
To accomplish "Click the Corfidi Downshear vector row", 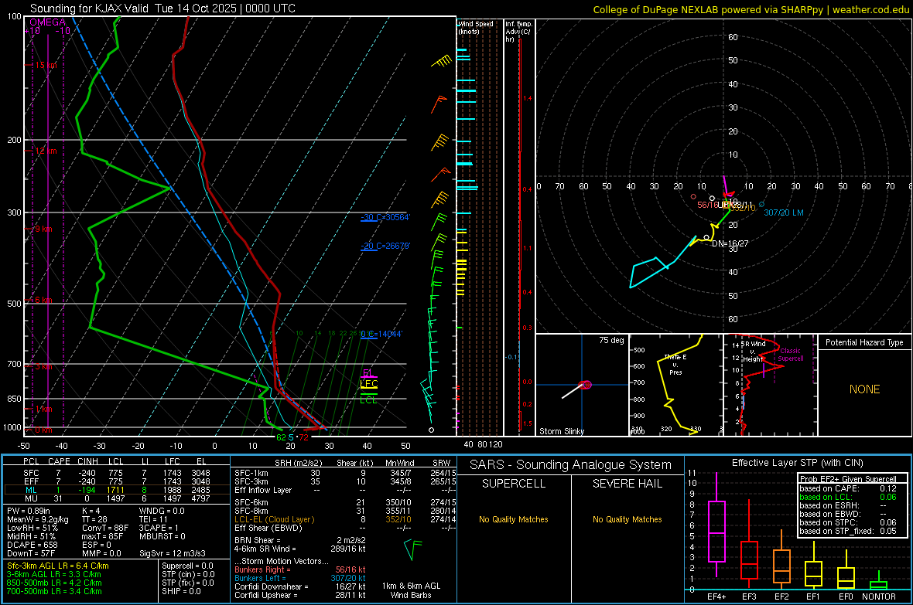I will coord(299,586).
